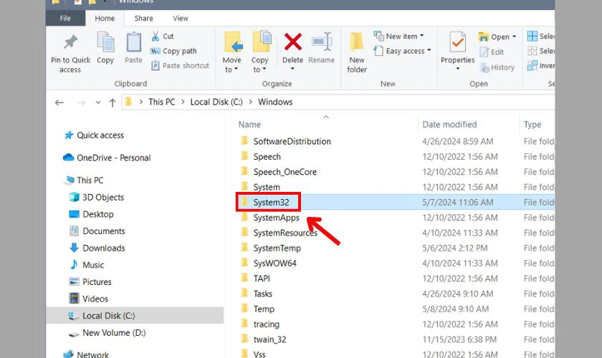Click the Move to icon
The width and height of the screenshot is (602, 358).
[x=233, y=42]
